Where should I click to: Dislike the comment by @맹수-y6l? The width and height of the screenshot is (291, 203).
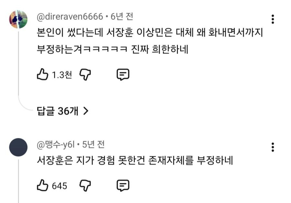click(x=85, y=185)
